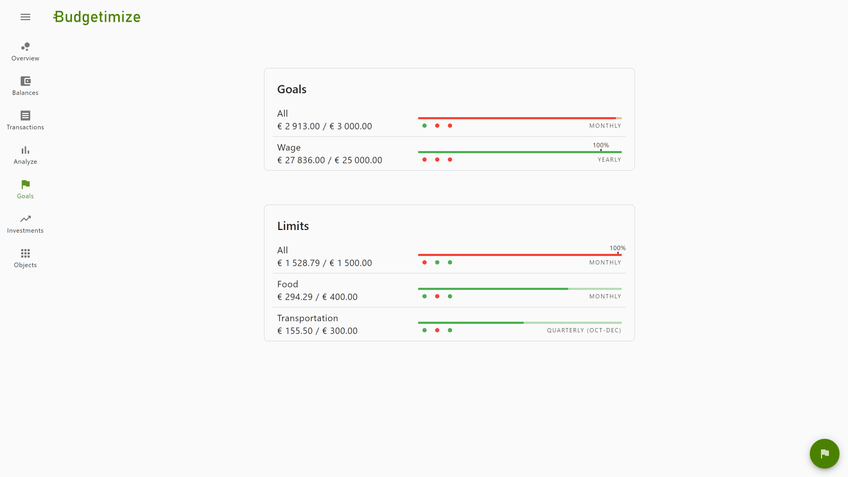Go to Balances wallet icon

coord(25,81)
